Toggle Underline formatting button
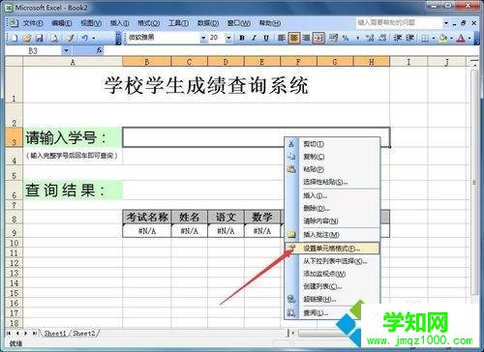 [266, 38]
